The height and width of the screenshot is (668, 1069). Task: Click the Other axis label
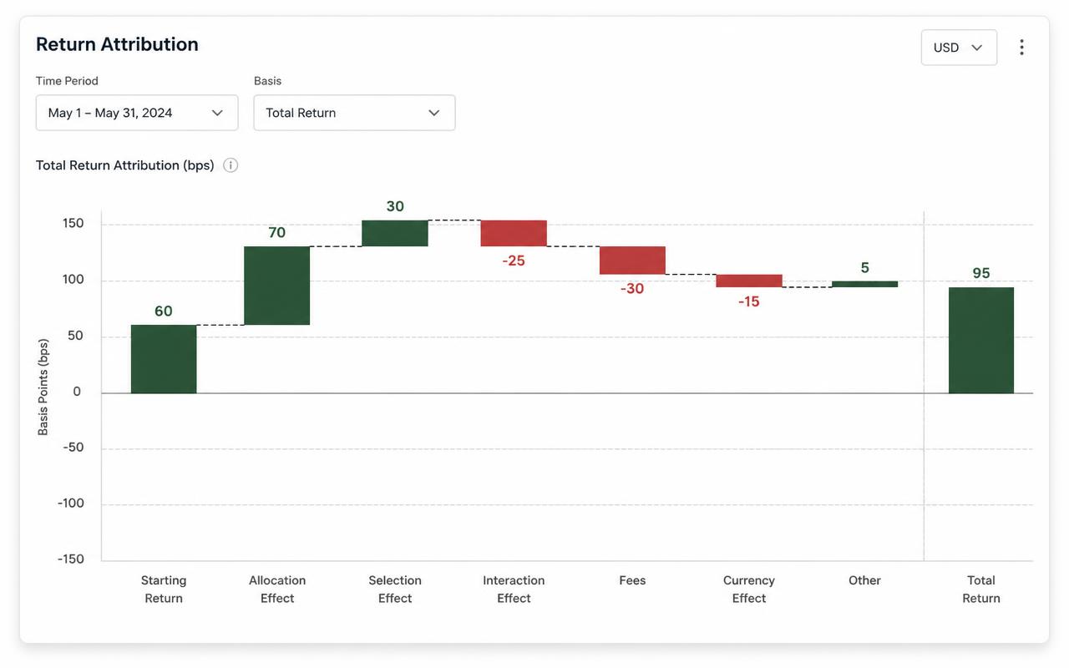[865, 580]
